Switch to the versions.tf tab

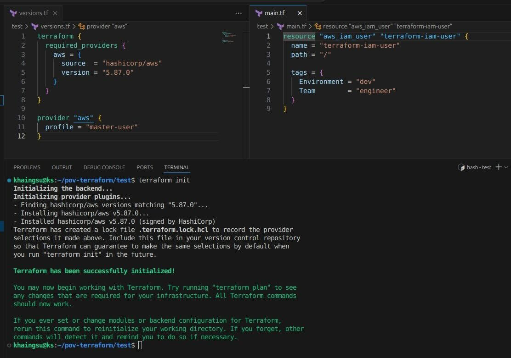click(34, 13)
